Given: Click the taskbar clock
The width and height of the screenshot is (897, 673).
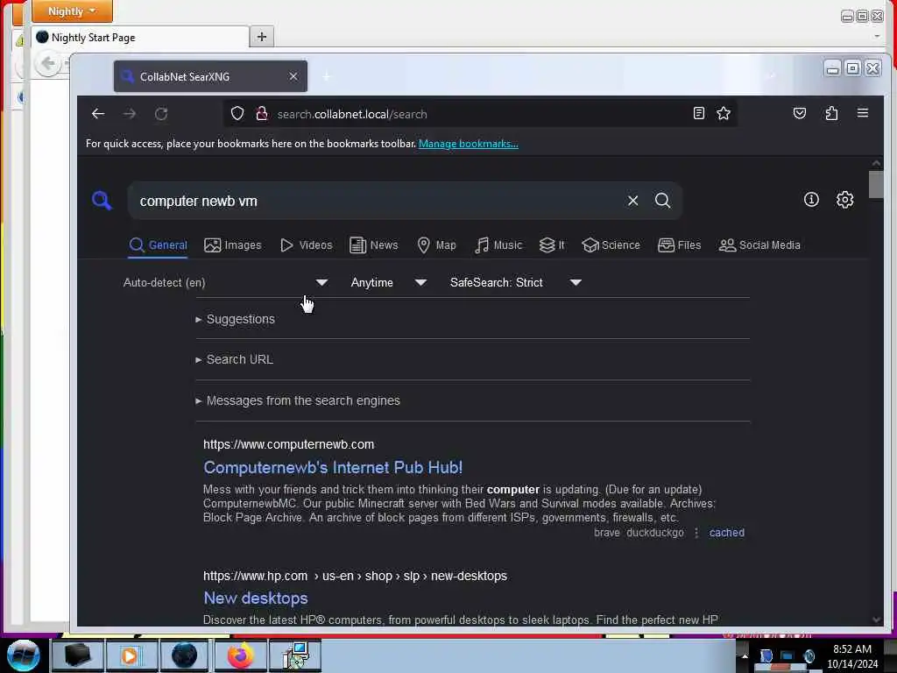Looking at the screenshot, I should [x=852, y=656].
